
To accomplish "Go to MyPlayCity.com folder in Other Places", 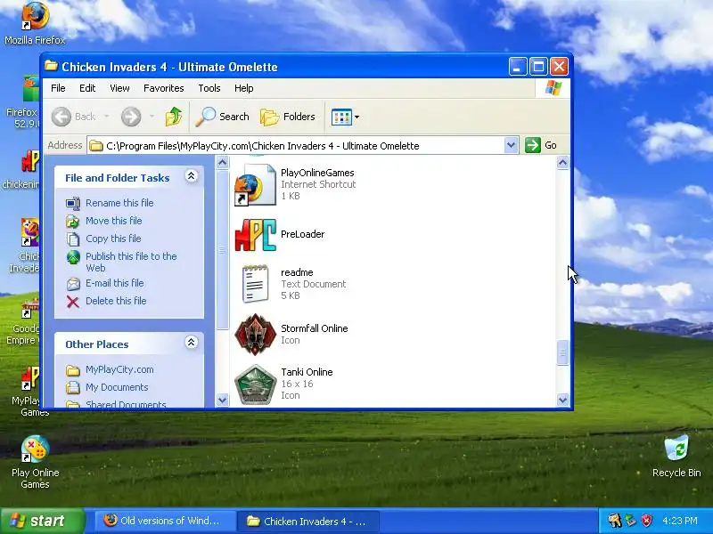I will point(119,369).
